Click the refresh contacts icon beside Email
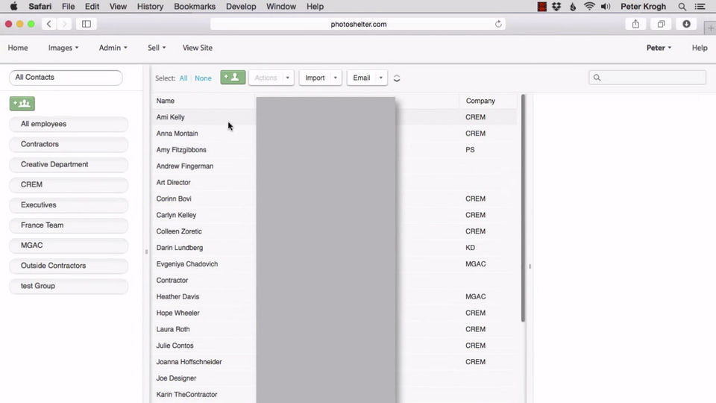Viewport: 716px width, 403px height. pos(396,78)
